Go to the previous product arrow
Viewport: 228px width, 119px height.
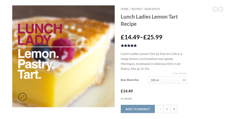click(215, 9)
